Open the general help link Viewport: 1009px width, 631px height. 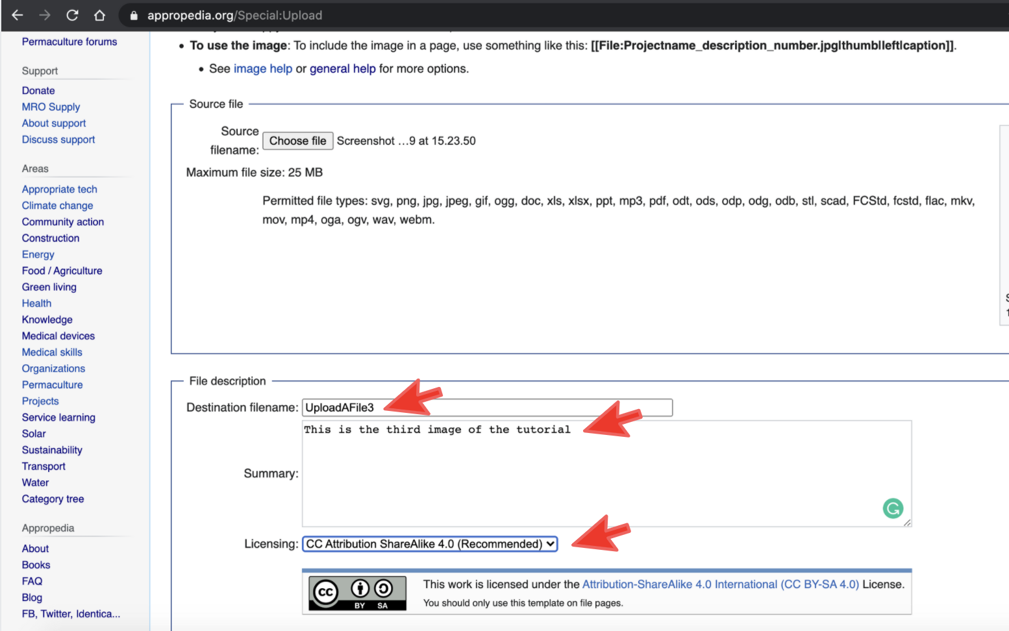(x=342, y=69)
